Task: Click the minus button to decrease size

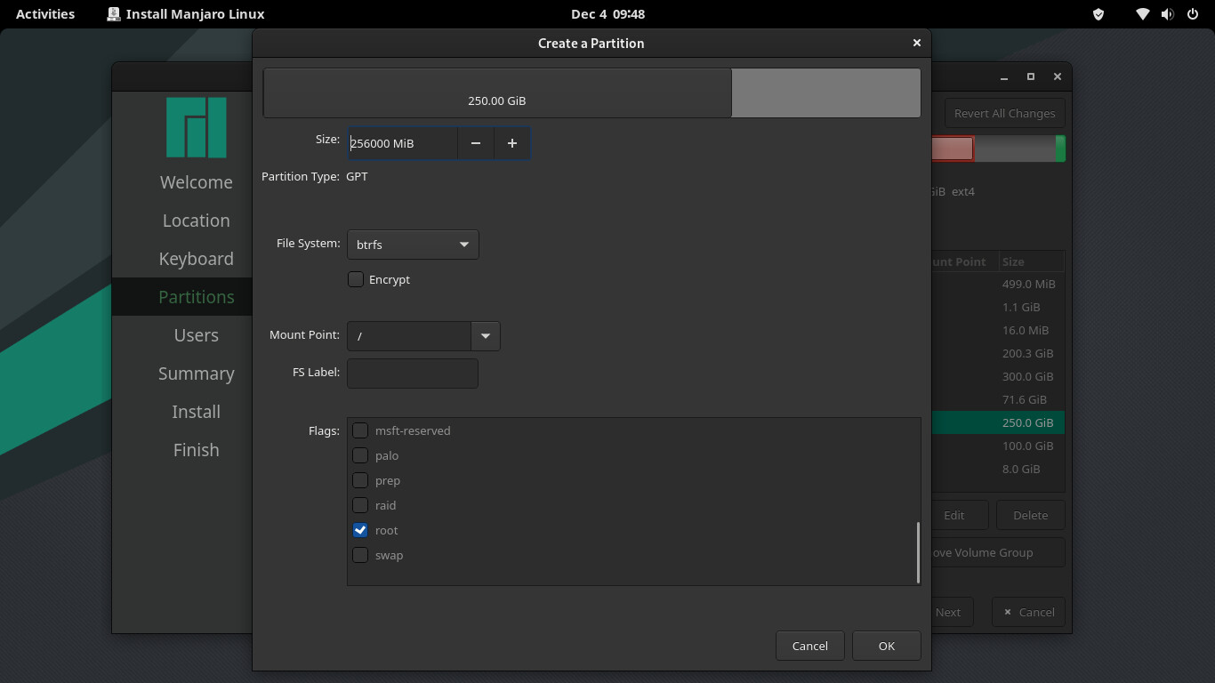Action: pyautogui.click(x=476, y=143)
